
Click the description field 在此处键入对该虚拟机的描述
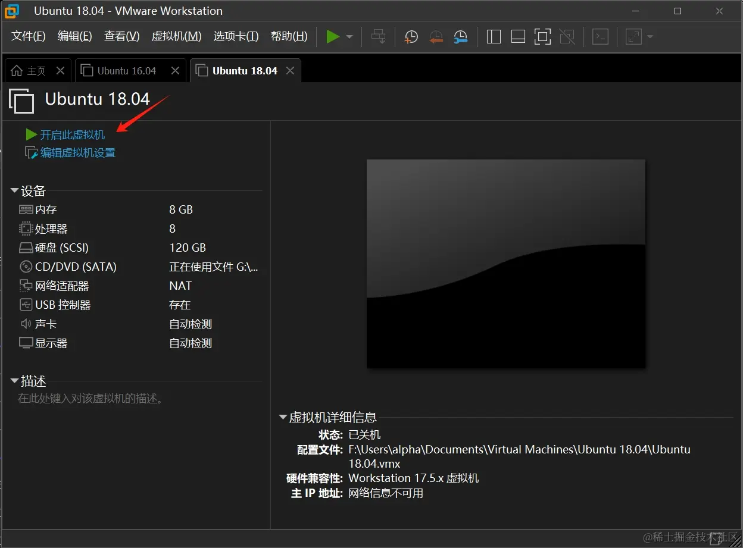90,399
